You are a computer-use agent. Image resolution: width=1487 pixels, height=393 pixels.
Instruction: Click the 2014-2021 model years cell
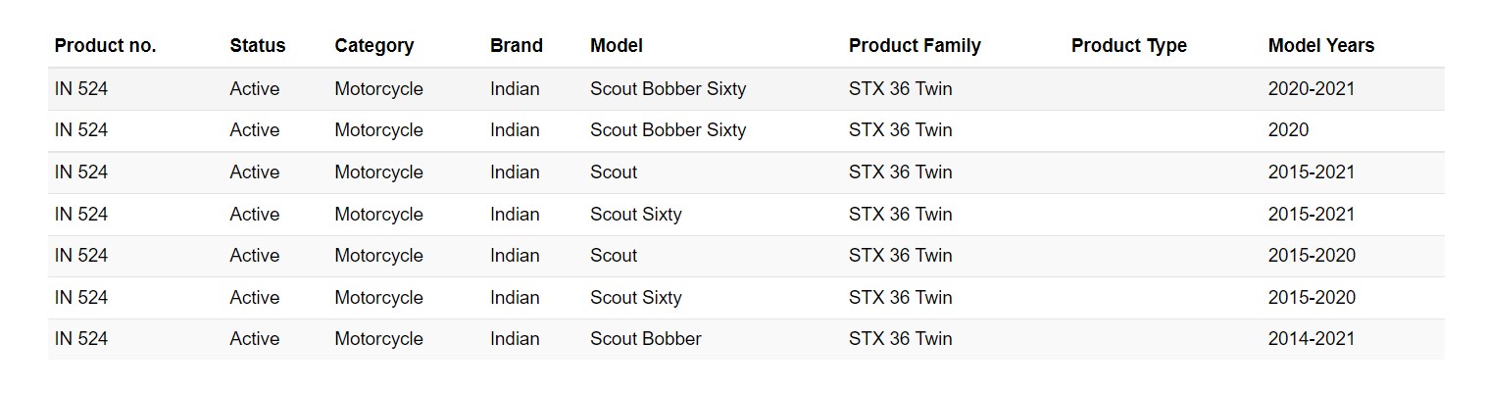click(x=1311, y=339)
